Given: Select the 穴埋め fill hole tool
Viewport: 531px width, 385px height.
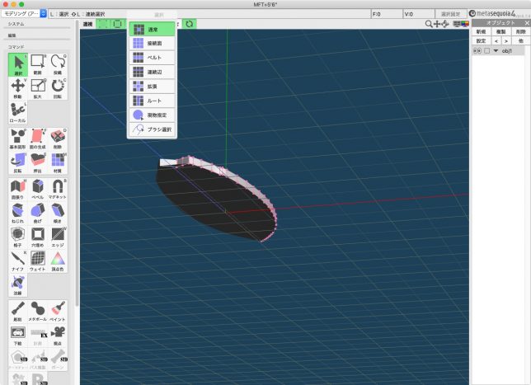Looking at the screenshot, I should (x=38, y=237).
